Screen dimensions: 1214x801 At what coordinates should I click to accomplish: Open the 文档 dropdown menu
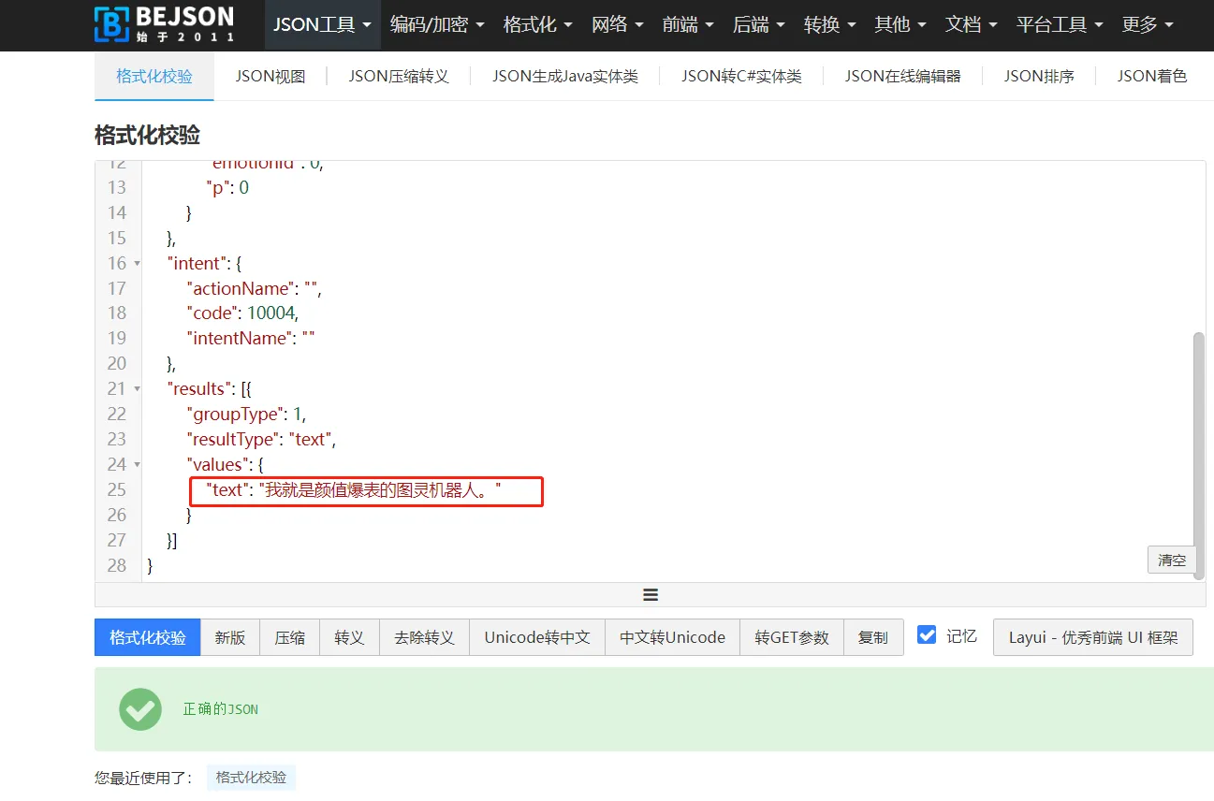(972, 25)
